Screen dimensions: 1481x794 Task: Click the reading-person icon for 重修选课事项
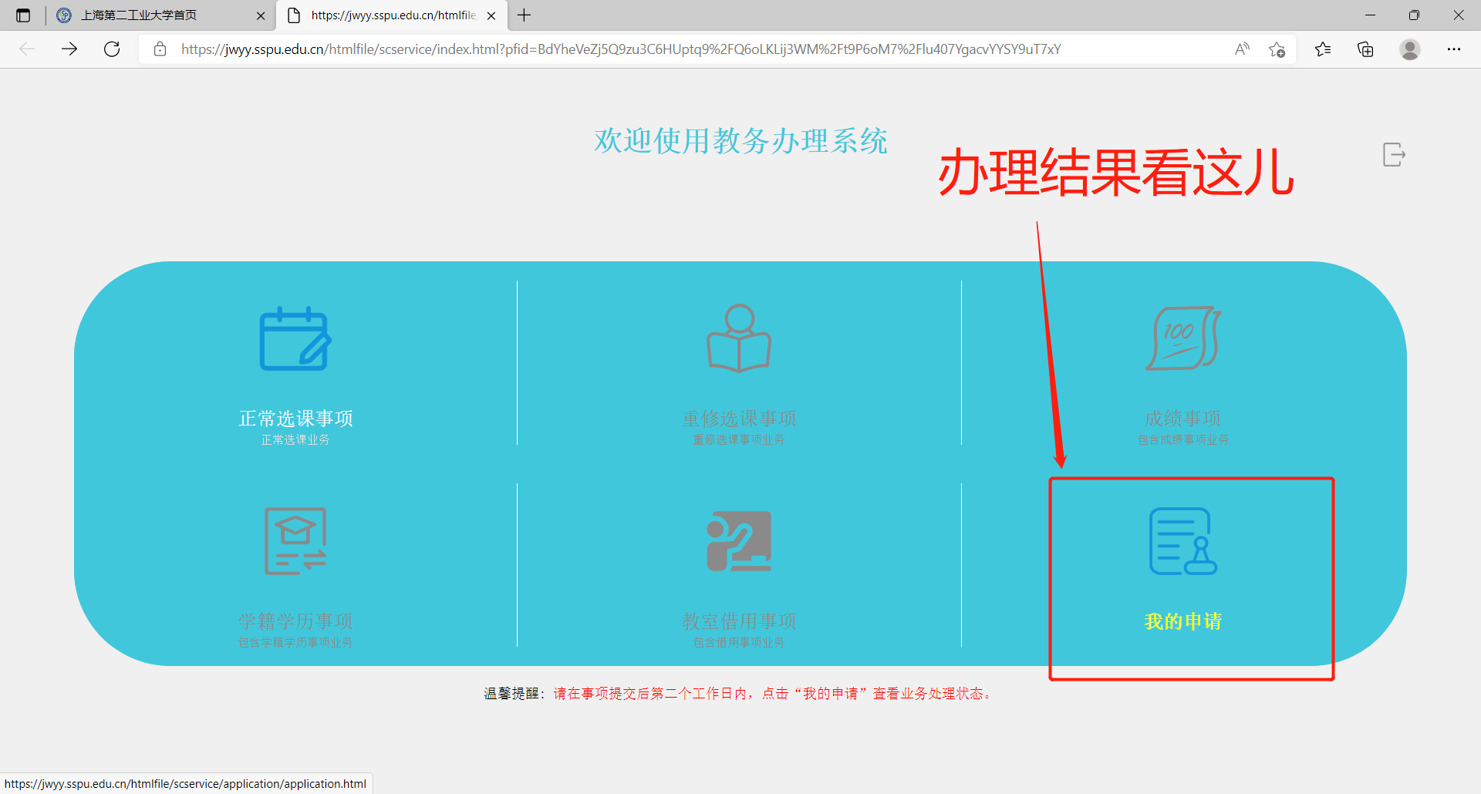point(739,338)
